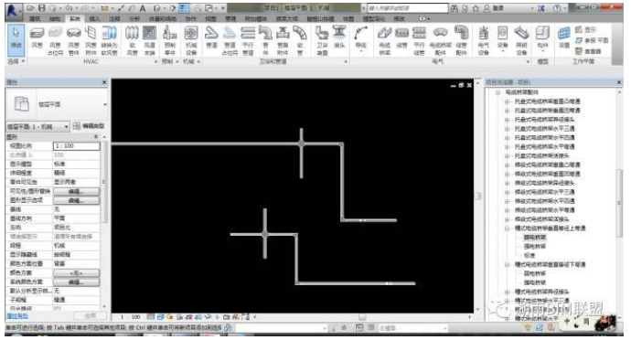Select the Wire (导线) tool
The width and height of the screenshot is (631, 340).
coord(361,38)
